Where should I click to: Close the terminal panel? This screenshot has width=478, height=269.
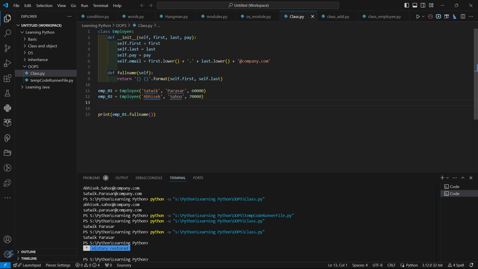[x=471, y=178]
